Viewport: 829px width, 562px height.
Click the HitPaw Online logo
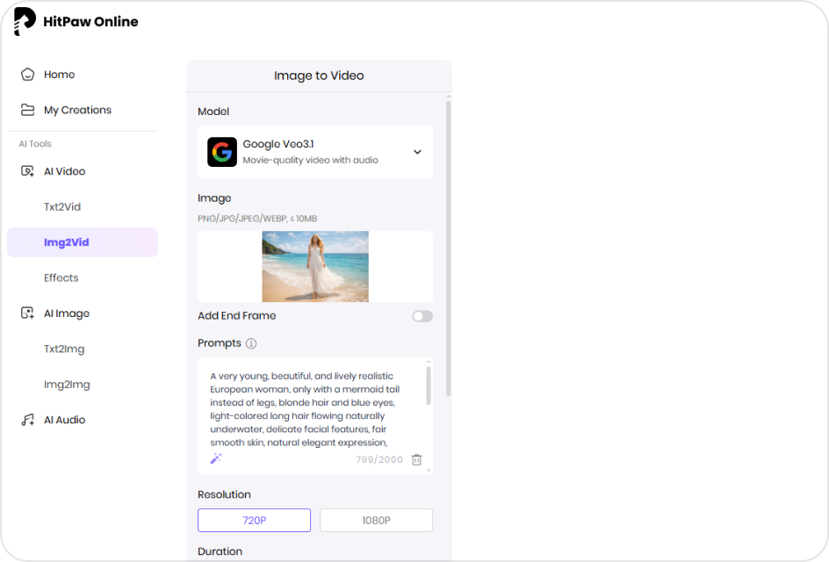[x=76, y=21]
